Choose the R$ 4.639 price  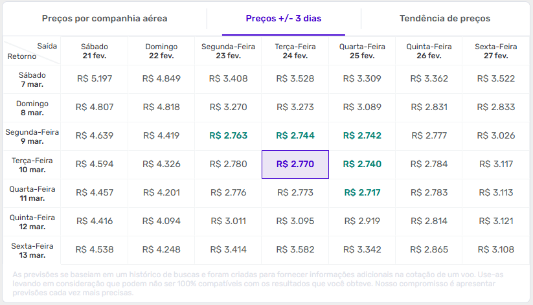tap(95, 136)
